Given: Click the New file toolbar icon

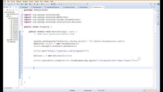Looking at the screenshot, I should coord(5,4).
